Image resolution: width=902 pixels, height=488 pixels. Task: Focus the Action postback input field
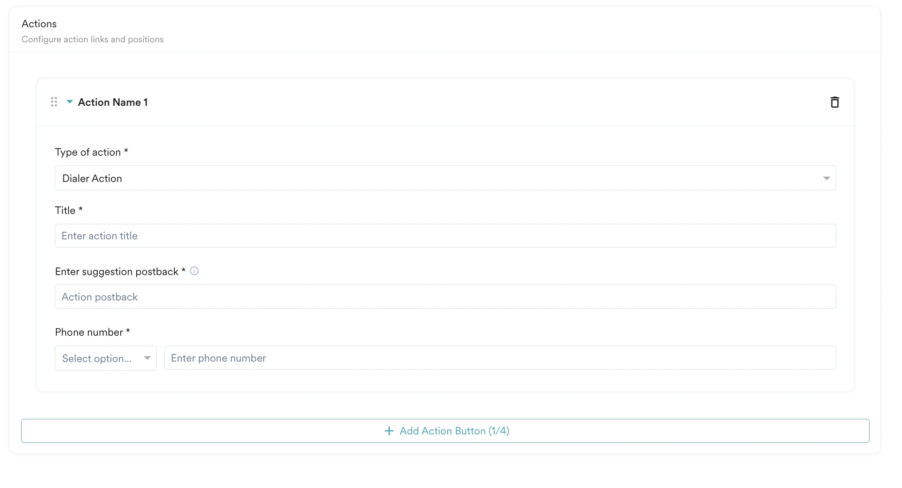[445, 297]
